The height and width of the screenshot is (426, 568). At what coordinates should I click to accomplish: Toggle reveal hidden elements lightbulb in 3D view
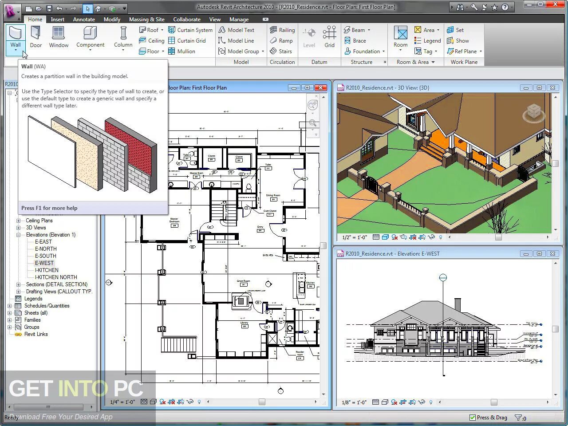pos(440,237)
